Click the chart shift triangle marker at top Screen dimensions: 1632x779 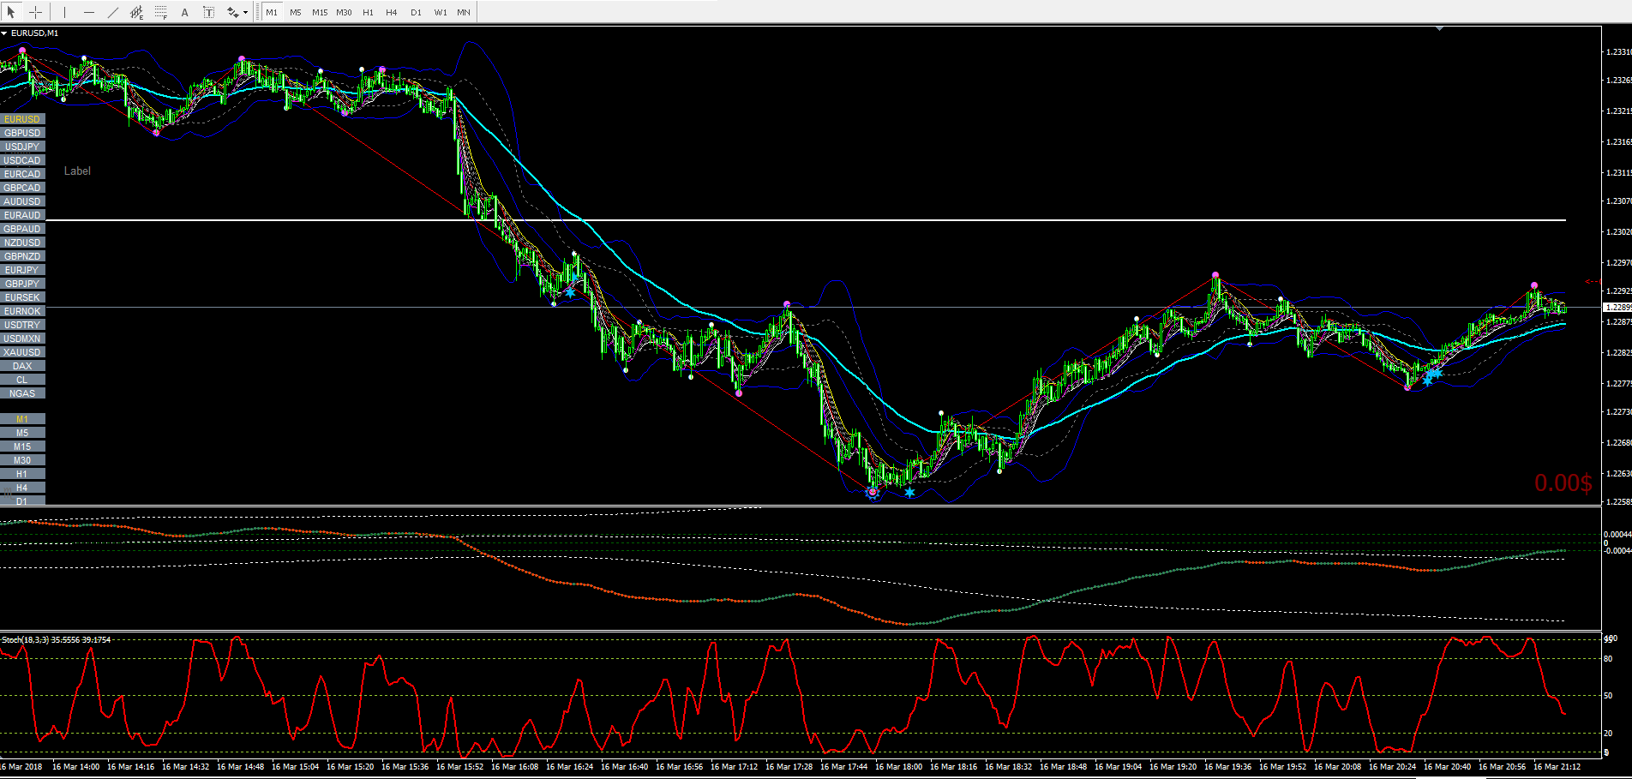1440,29
